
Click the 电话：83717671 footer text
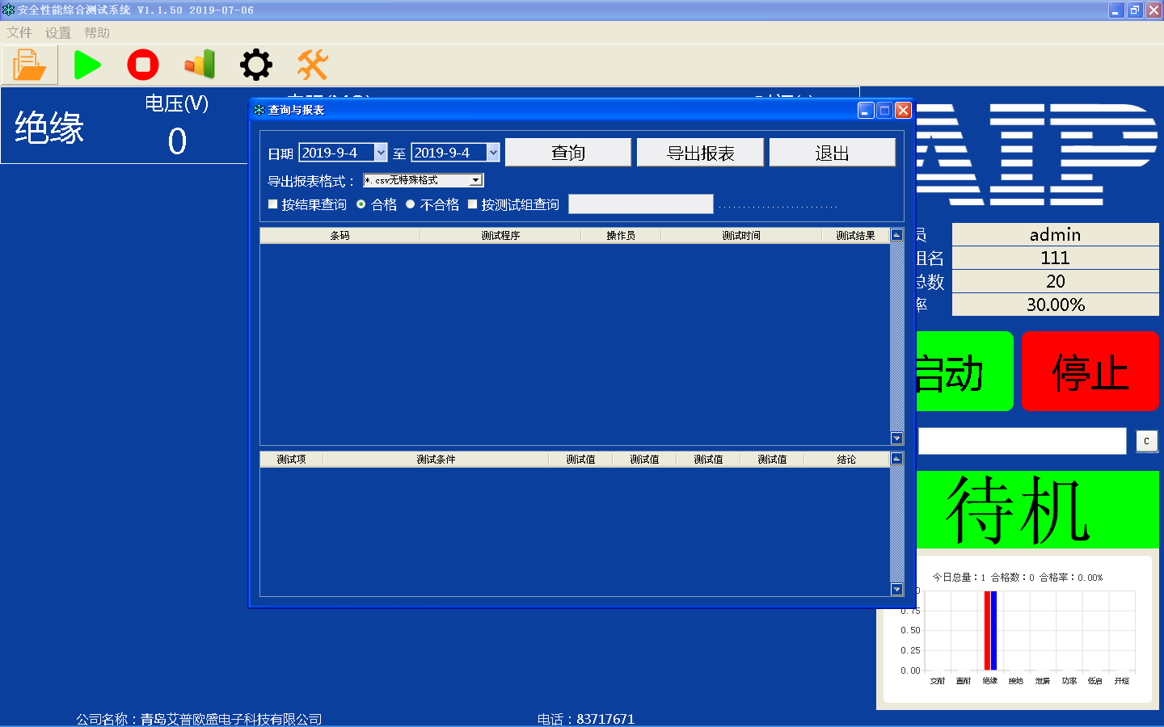586,719
